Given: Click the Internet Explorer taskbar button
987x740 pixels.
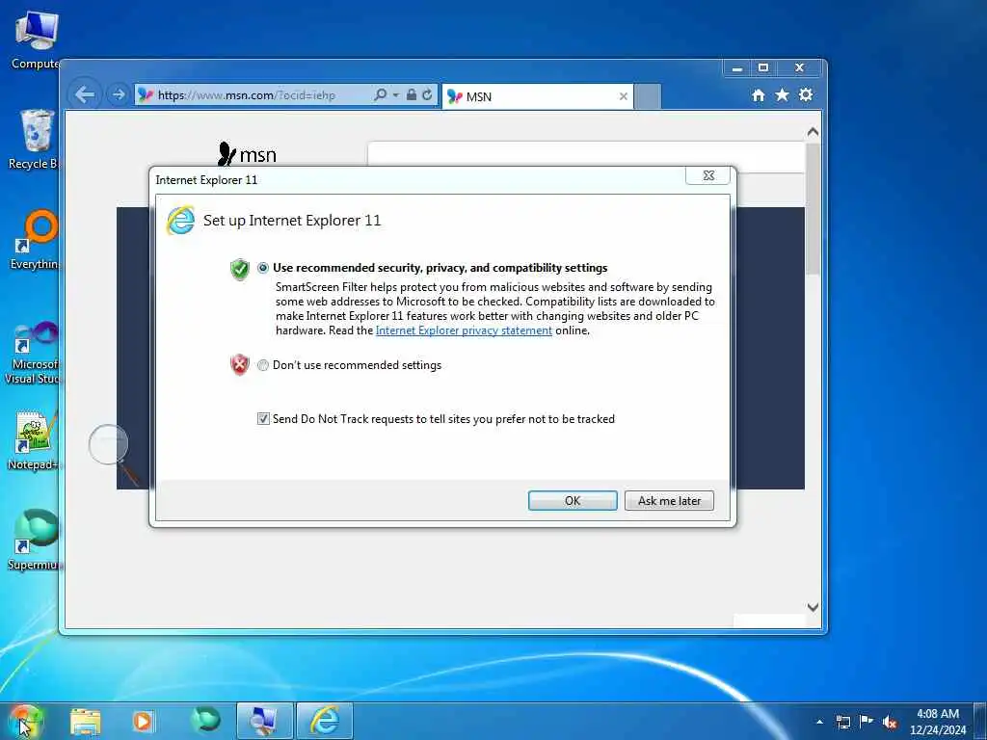Looking at the screenshot, I should point(325,721).
